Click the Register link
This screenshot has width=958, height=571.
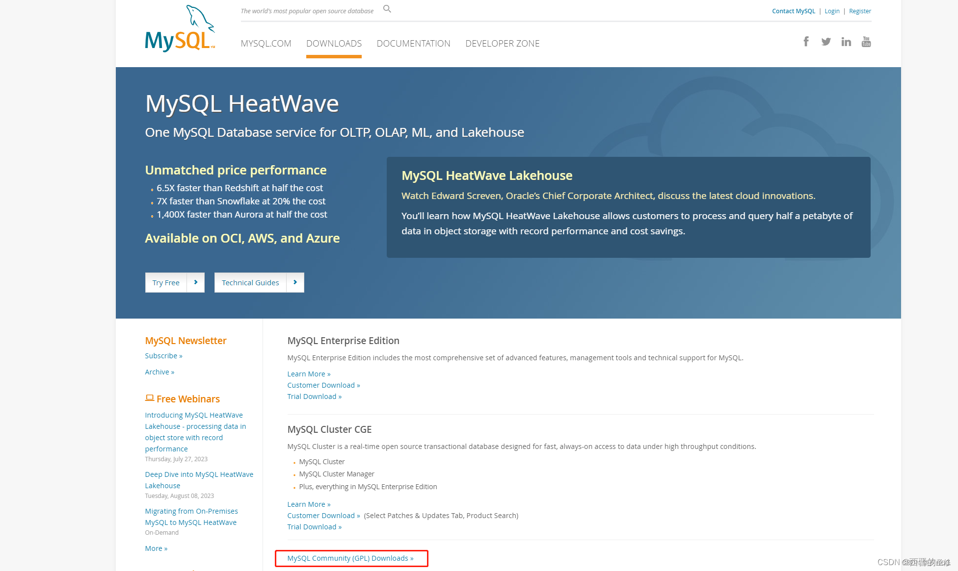[860, 11]
